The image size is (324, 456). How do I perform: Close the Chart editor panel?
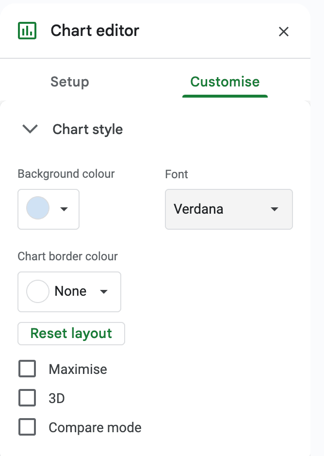[x=284, y=32]
